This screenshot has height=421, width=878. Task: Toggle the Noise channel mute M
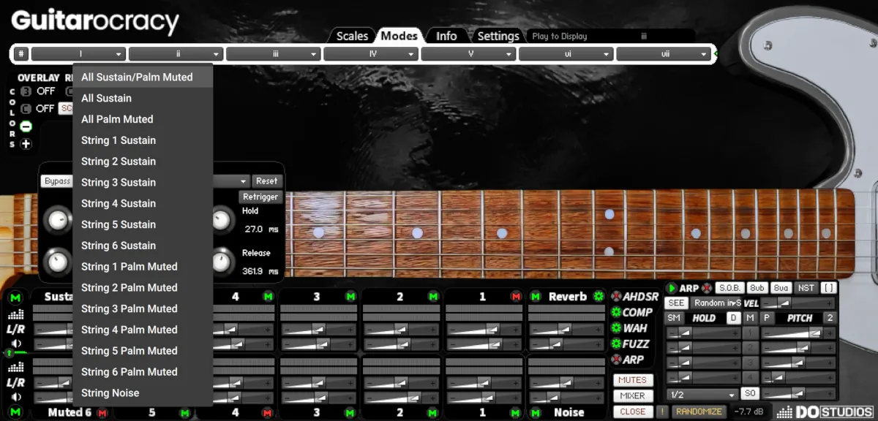coord(536,412)
